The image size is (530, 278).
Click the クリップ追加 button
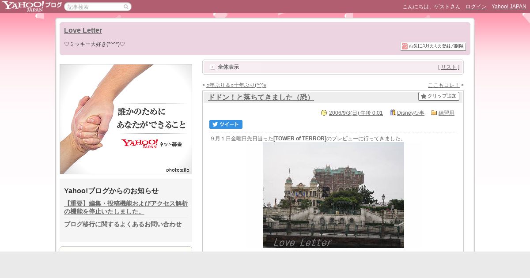pos(439,96)
